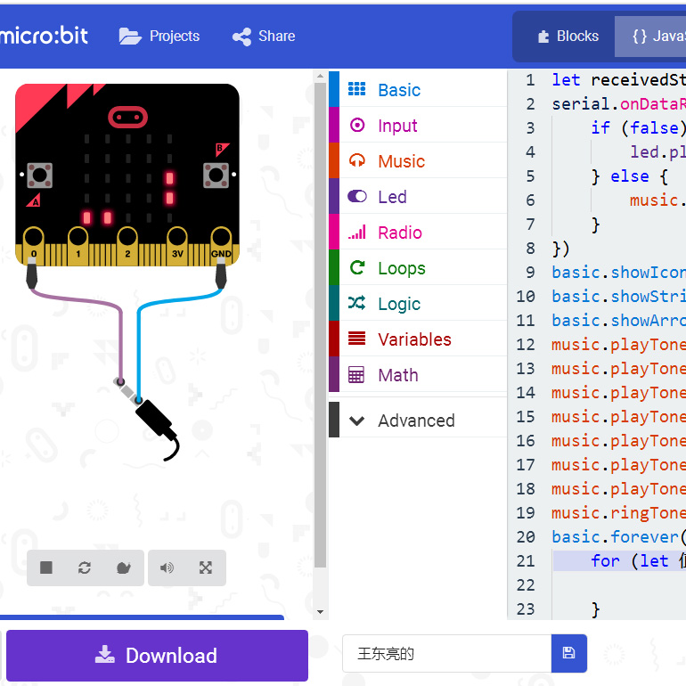
Task: Click the project name input field
Action: coord(445,654)
